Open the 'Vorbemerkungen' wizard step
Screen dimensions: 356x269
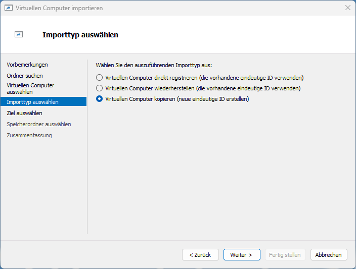point(27,65)
